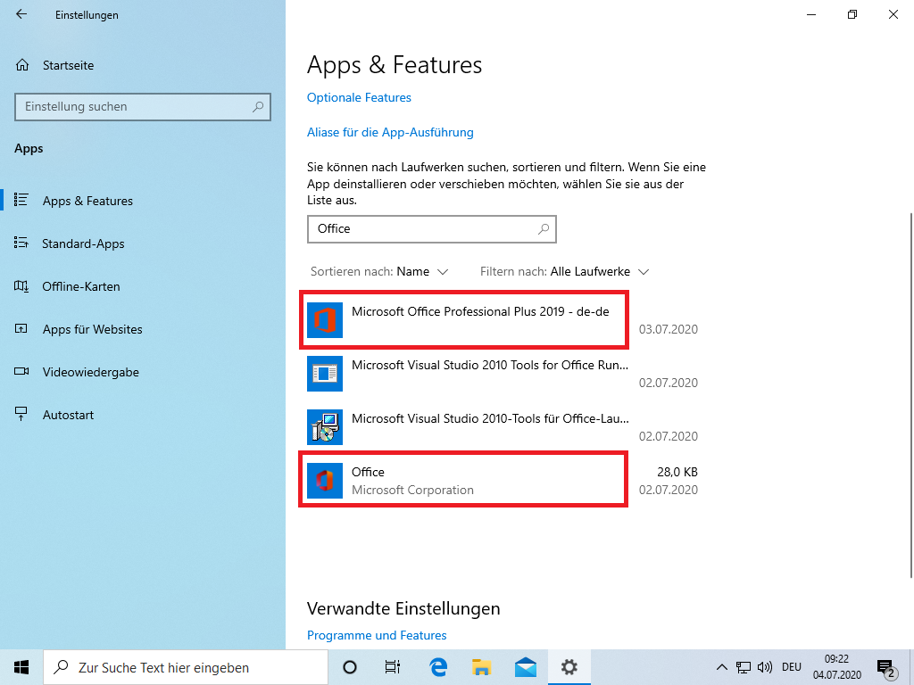Click the 28,0 KB size value
Viewport: 914px width, 685px height.
[x=677, y=472]
